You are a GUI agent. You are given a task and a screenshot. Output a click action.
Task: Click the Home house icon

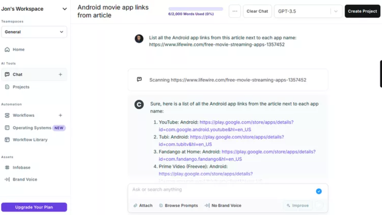point(7,50)
